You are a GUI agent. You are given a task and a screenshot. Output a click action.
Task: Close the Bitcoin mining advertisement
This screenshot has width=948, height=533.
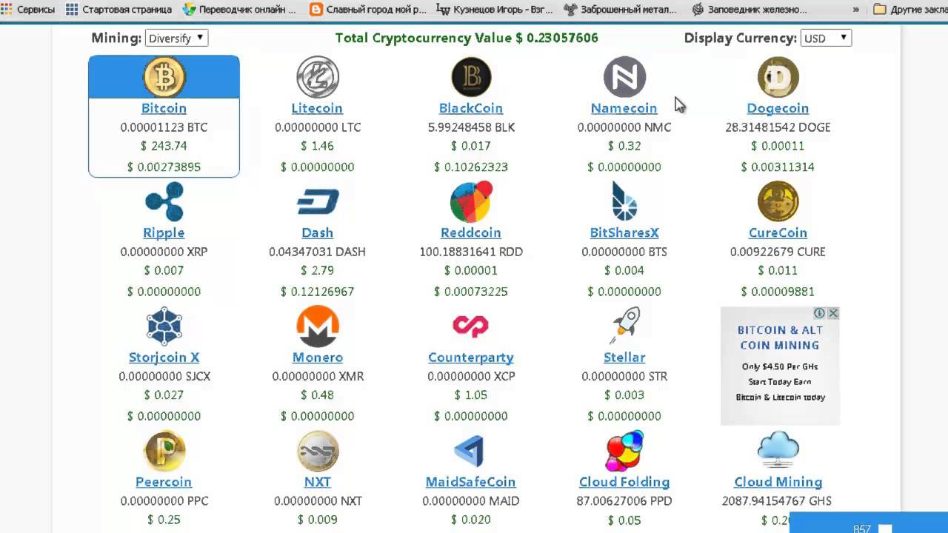(x=833, y=313)
